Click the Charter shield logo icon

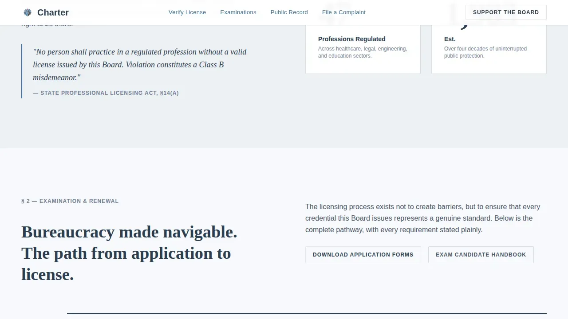pyautogui.click(x=28, y=12)
